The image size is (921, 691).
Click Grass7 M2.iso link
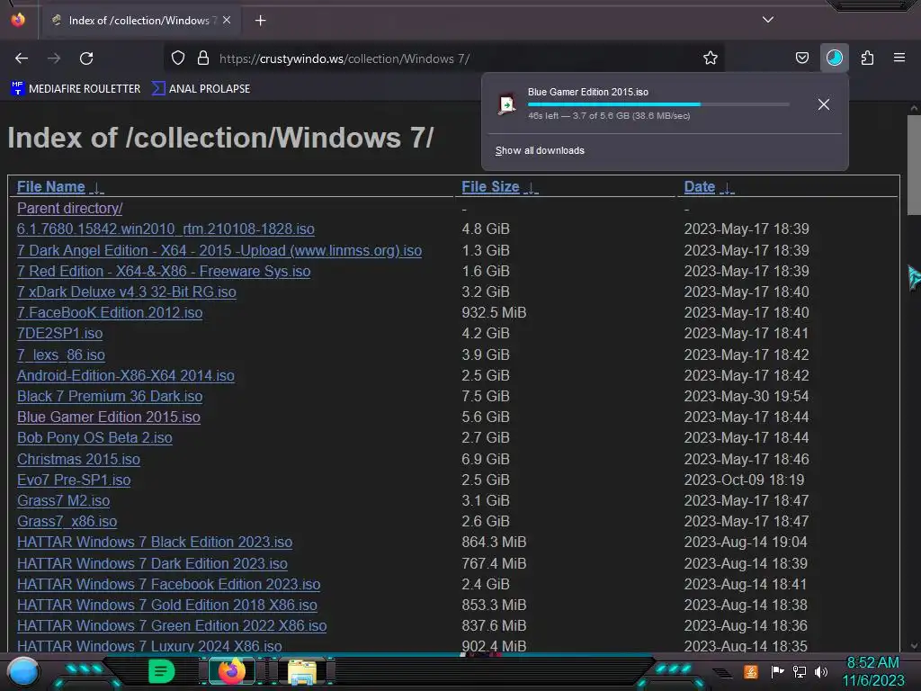point(64,500)
